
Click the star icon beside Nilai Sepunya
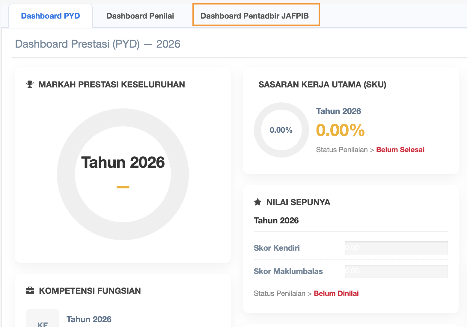point(258,202)
